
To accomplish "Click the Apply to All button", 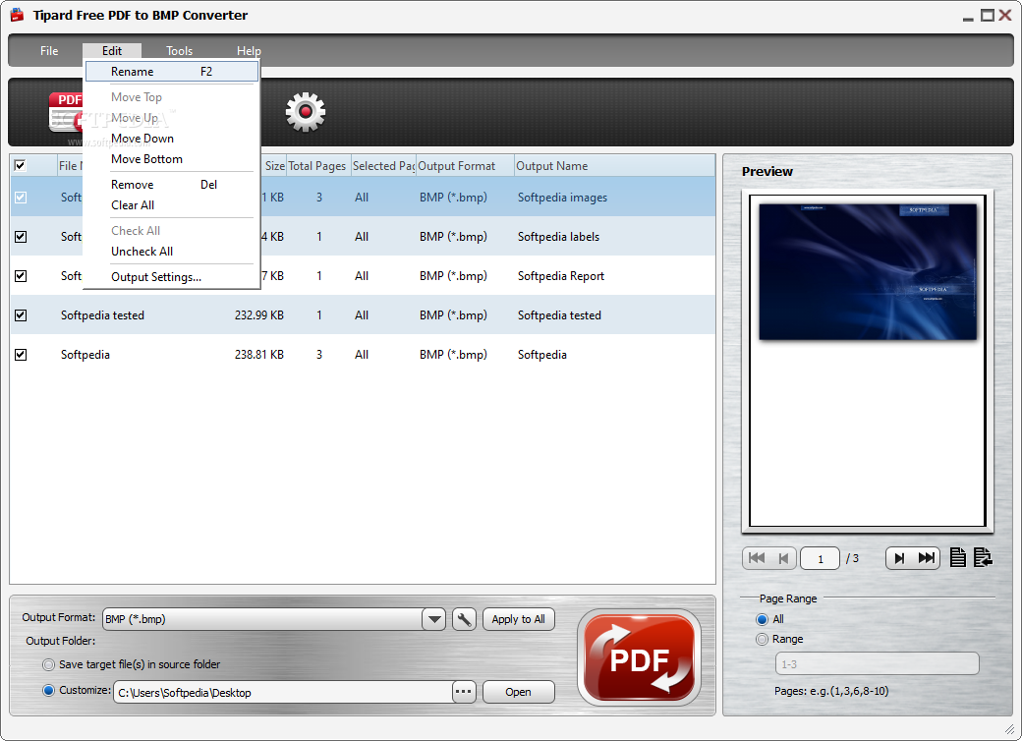I will [518, 619].
